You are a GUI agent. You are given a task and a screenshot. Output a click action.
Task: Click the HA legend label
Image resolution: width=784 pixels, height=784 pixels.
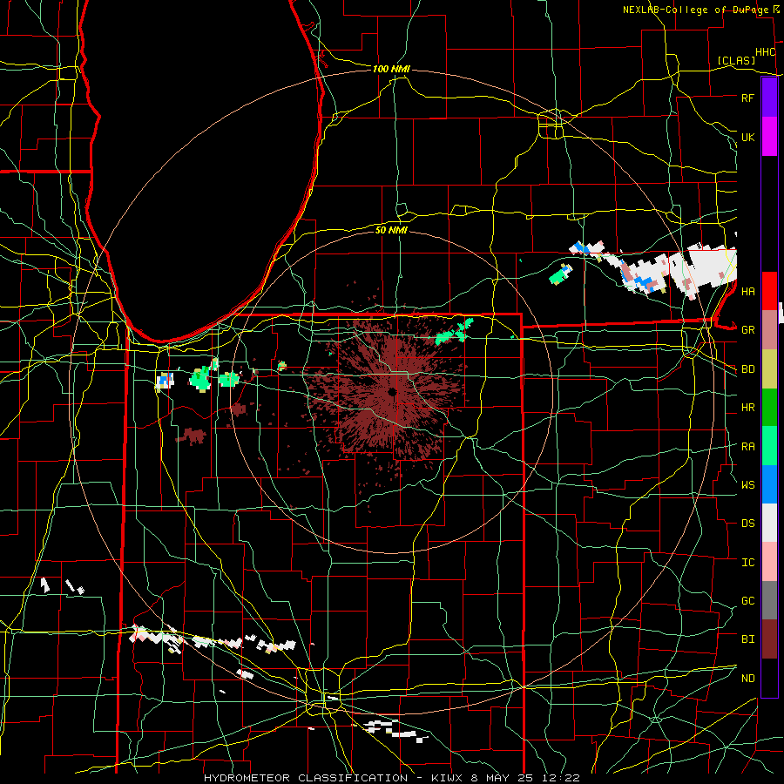747,291
